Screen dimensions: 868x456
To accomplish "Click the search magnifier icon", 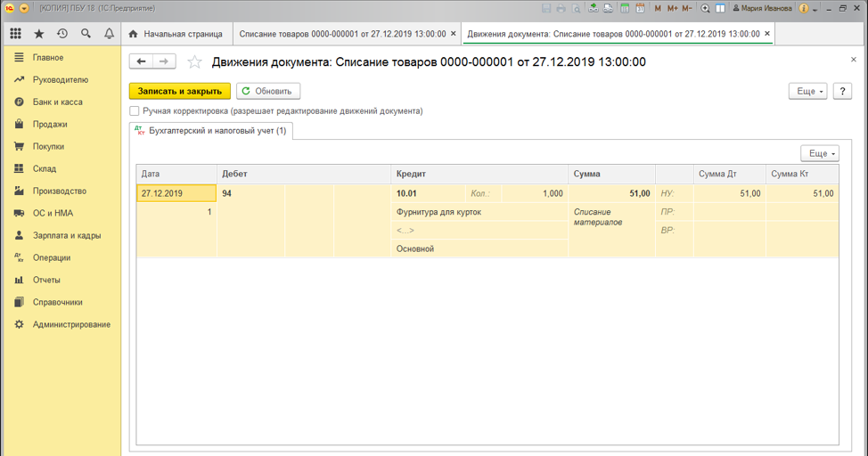I will point(86,34).
